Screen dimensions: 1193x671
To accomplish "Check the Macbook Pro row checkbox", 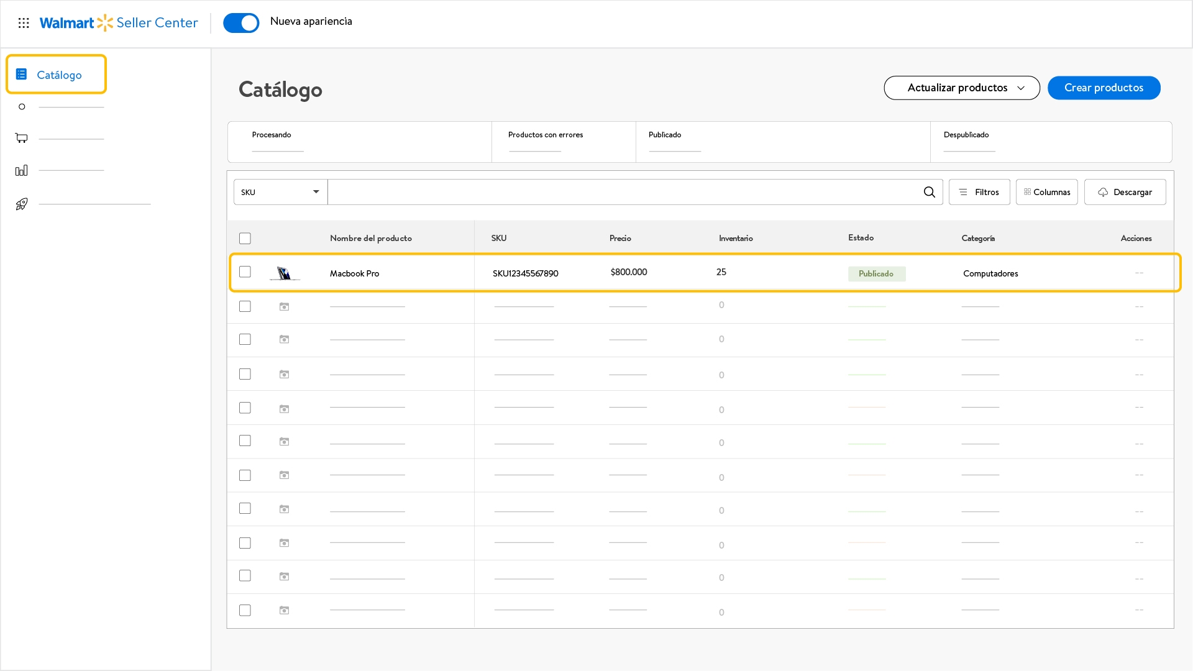I will coord(245,272).
